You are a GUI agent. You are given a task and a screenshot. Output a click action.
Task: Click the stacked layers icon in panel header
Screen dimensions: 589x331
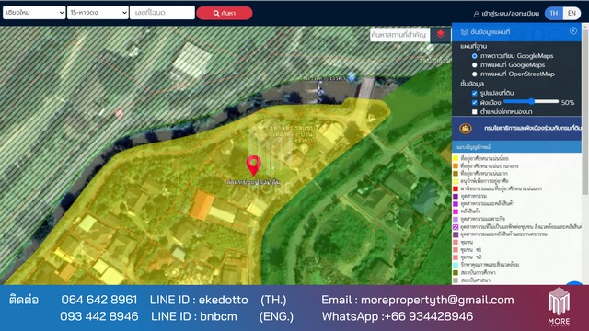464,32
